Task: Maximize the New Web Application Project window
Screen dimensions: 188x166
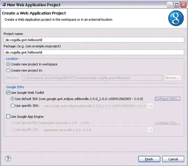Action: 177,5
